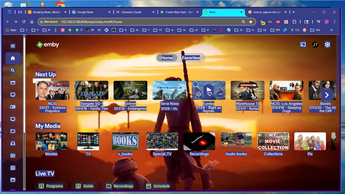Open Emby settings gear icon

pos(327,45)
